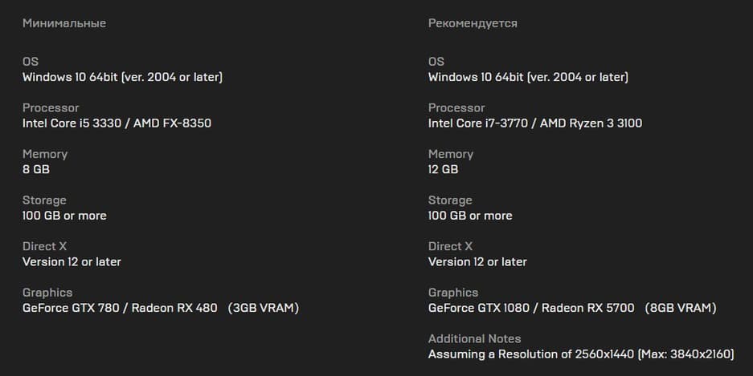This screenshot has width=753, height=376.
Task: Click the Intel Core i7-3770 processor text
Action: [534, 123]
